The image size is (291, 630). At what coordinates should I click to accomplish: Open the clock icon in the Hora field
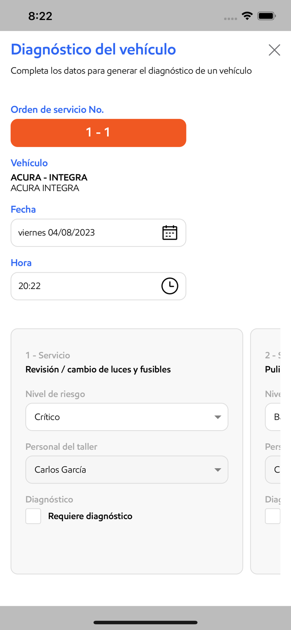click(170, 286)
